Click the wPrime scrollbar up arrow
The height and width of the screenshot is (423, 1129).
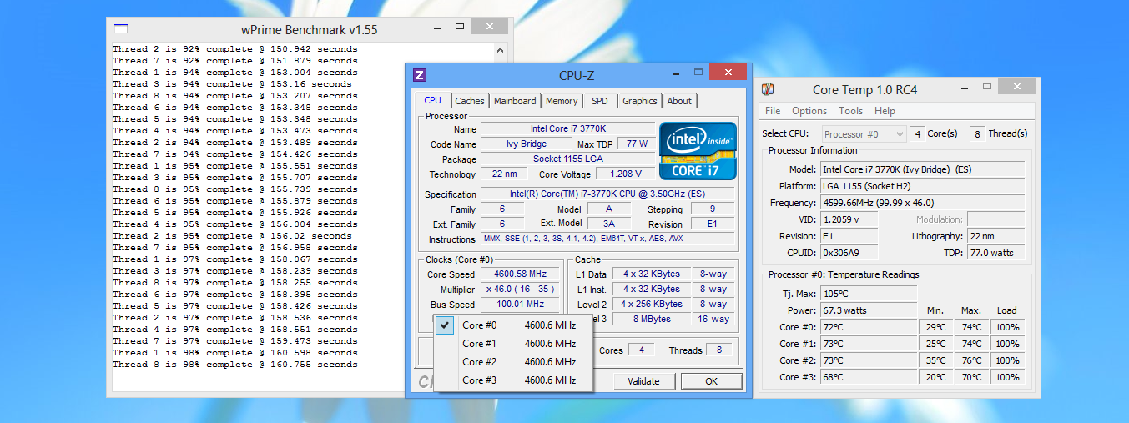[500, 50]
